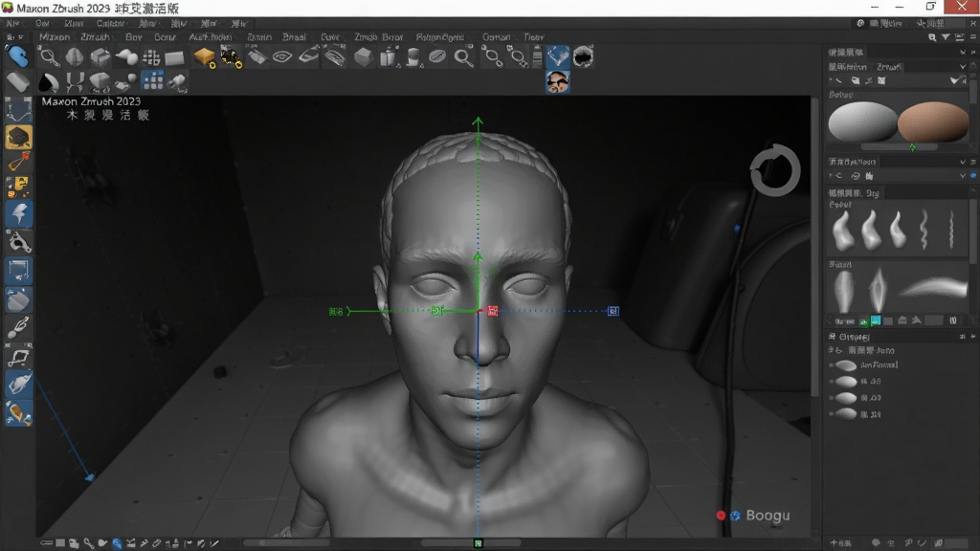This screenshot has height=551, width=980.
Task: Pick the orange pencil tool at sidebar bottom
Action: (x=18, y=413)
